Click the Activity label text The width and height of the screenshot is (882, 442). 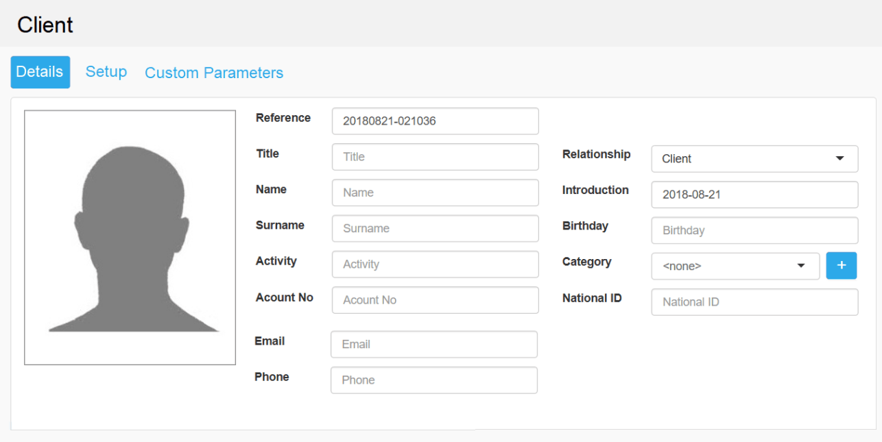[x=276, y=261]
